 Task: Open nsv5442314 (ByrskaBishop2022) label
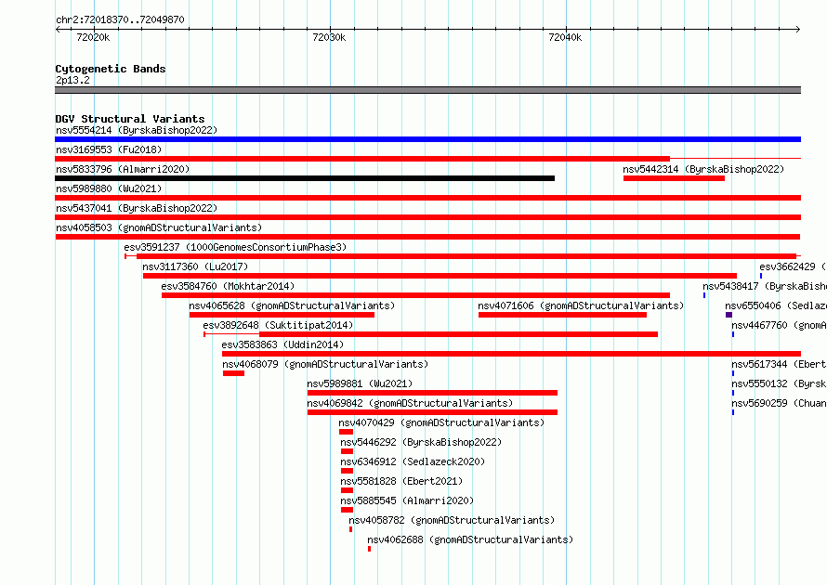pos(703,169)
